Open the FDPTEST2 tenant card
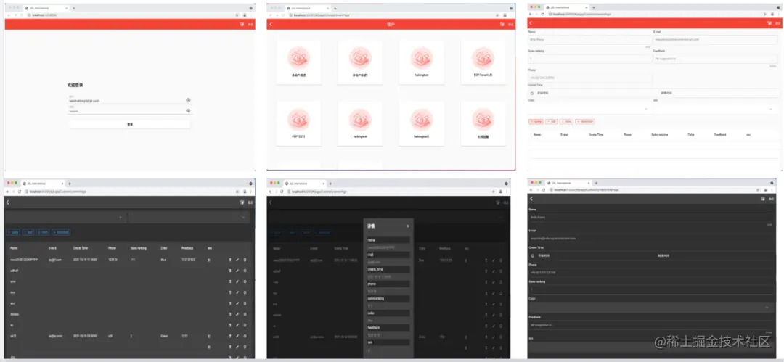This screenshot has width=784, height=362. click(x=298, y=123)
